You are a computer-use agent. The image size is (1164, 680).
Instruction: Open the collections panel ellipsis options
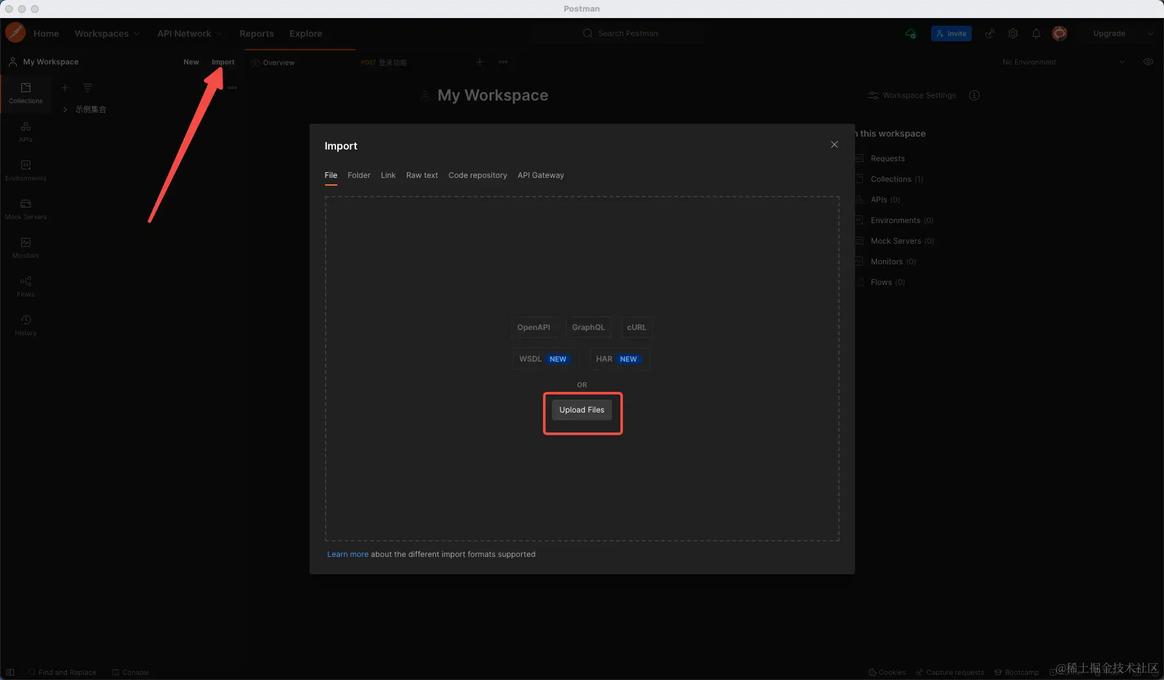[232, 88]
